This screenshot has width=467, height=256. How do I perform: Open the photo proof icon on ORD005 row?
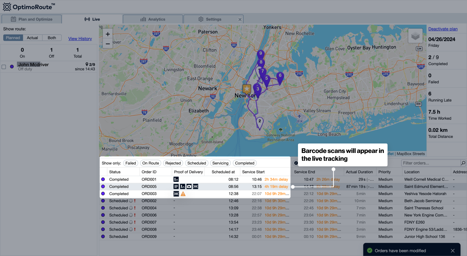189,186
